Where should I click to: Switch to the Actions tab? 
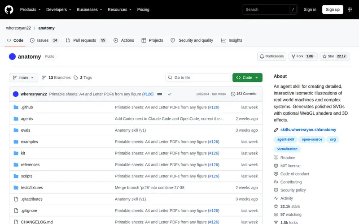pyautogui.click(x=124, y=40)
